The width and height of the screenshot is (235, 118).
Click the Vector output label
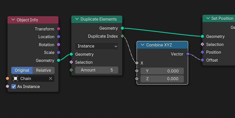coord(177,54)
